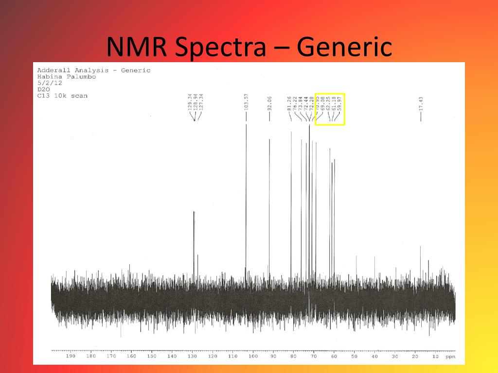This screenshot has height=373, width=498.
Task: Click the slide title "NMR Spectra – Generic"
Action: [x=249, y=46]
